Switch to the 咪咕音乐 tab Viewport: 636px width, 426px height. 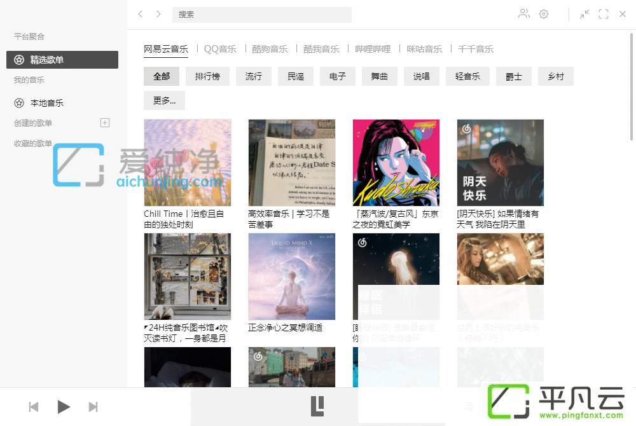[x=424, y=49]
